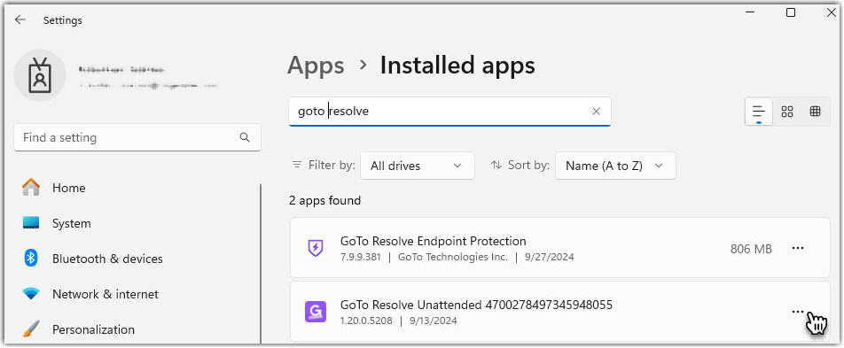Switch to grid view layout
Image resolution: width=844 pixels, height=348 pixels.
coord(787,112)
